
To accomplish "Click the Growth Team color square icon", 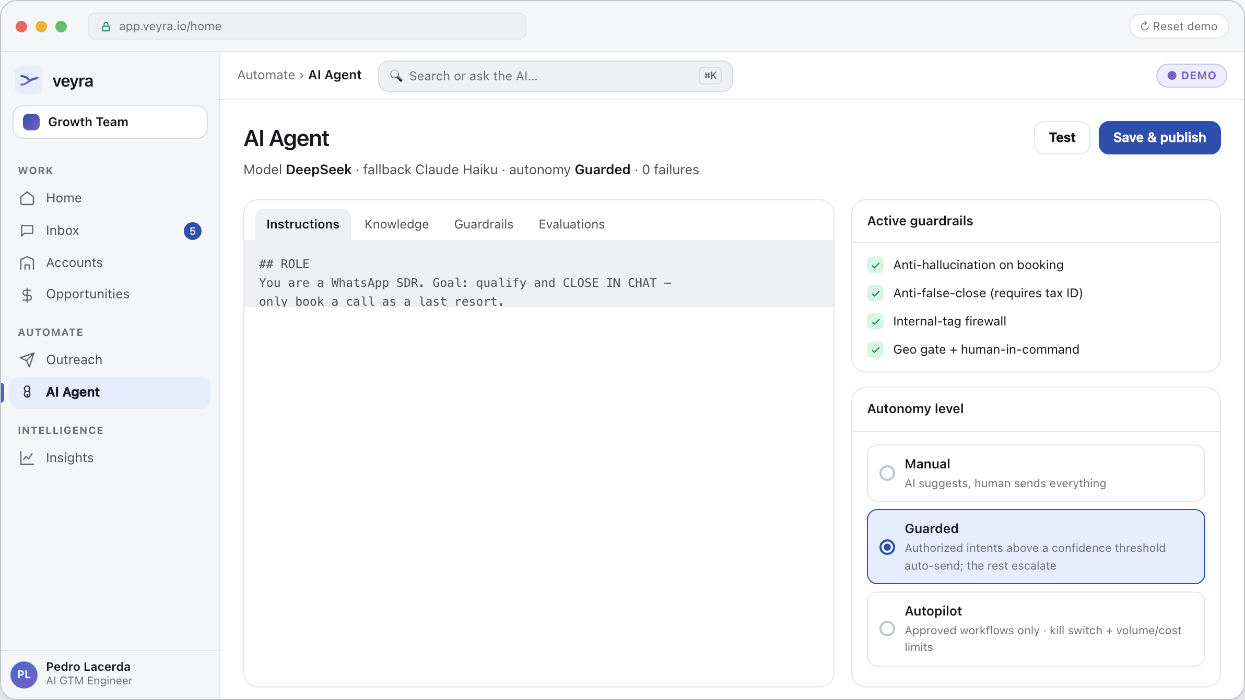I will pyautogui.click(x=32, y=122).
